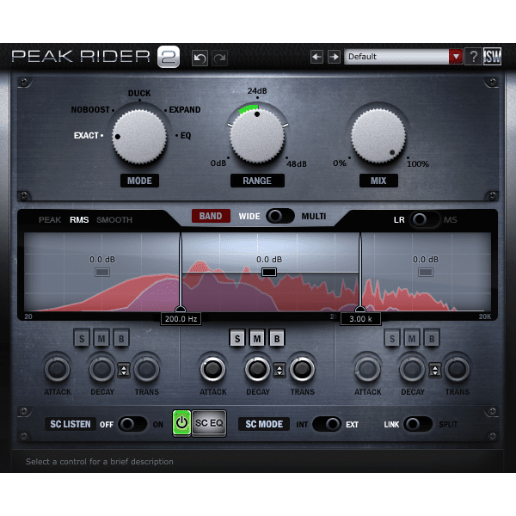Click the red BAND button
Image resolution: width=516 pixels, height=516 pixels.
pyautogui.click(x=211, y=216)
